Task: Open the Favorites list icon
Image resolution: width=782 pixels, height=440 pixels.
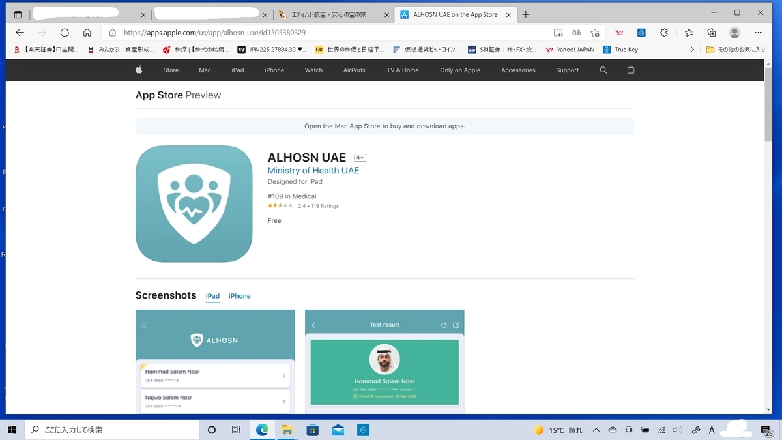Action: 689,33
